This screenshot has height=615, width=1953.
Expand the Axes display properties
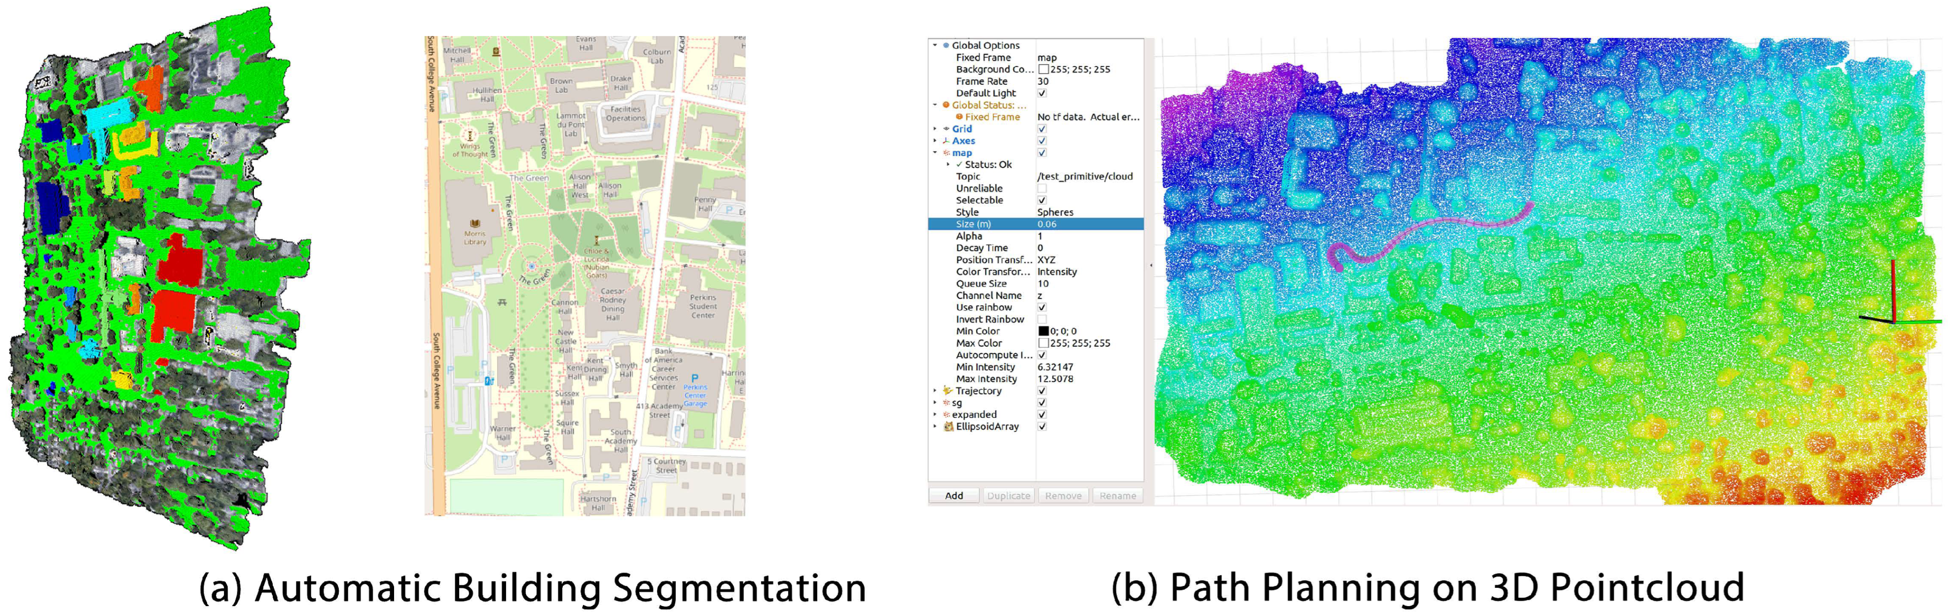coord(935,141)
